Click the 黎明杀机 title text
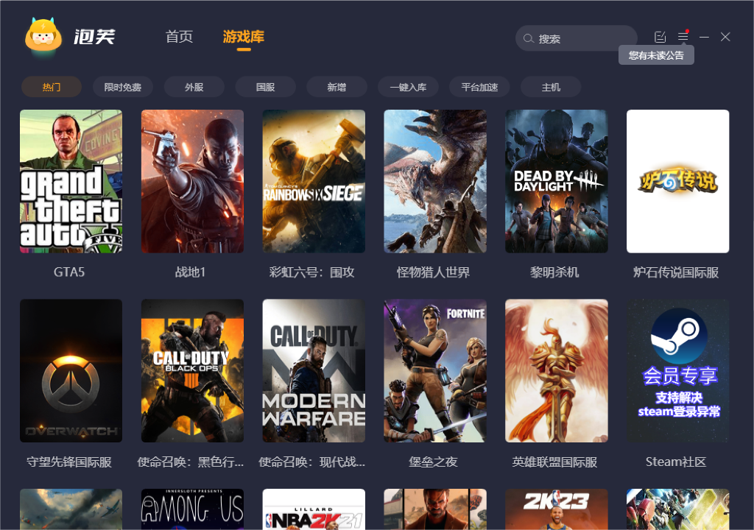The width and height of the screenshot is (754, 530). [554, 272]
